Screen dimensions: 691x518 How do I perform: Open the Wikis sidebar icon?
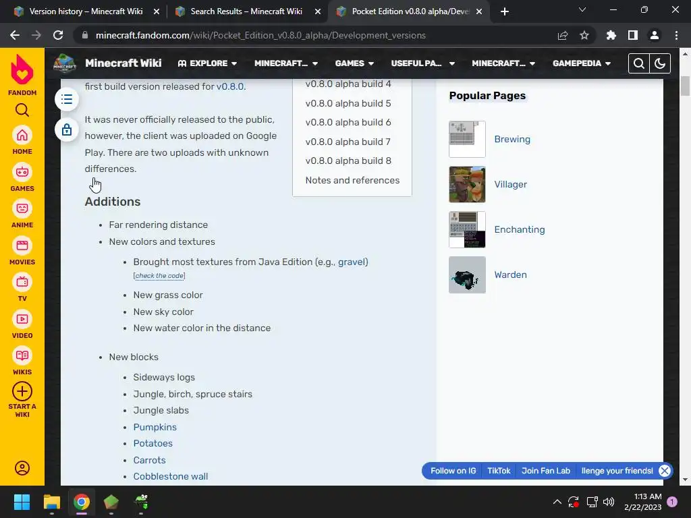[x=22, y=355]
